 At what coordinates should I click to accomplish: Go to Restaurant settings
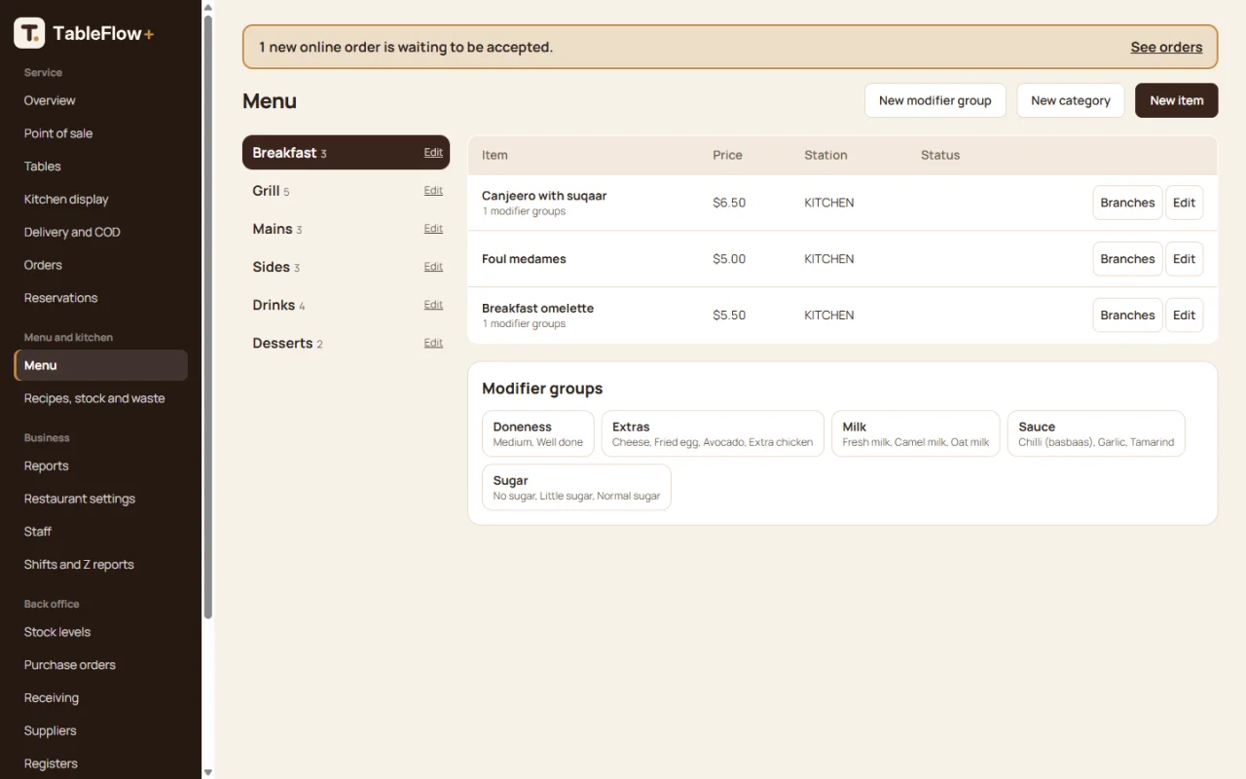[x=100, y=499]
